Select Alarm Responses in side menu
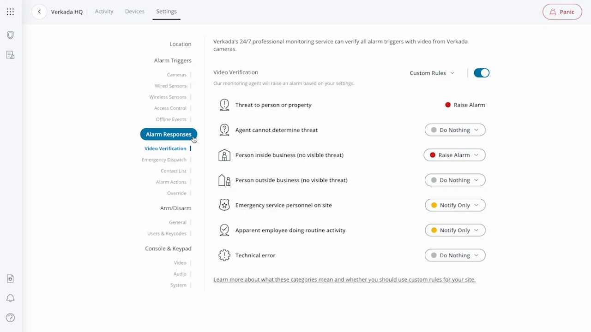This screenshot has width=591, height=332. (169, 134)
